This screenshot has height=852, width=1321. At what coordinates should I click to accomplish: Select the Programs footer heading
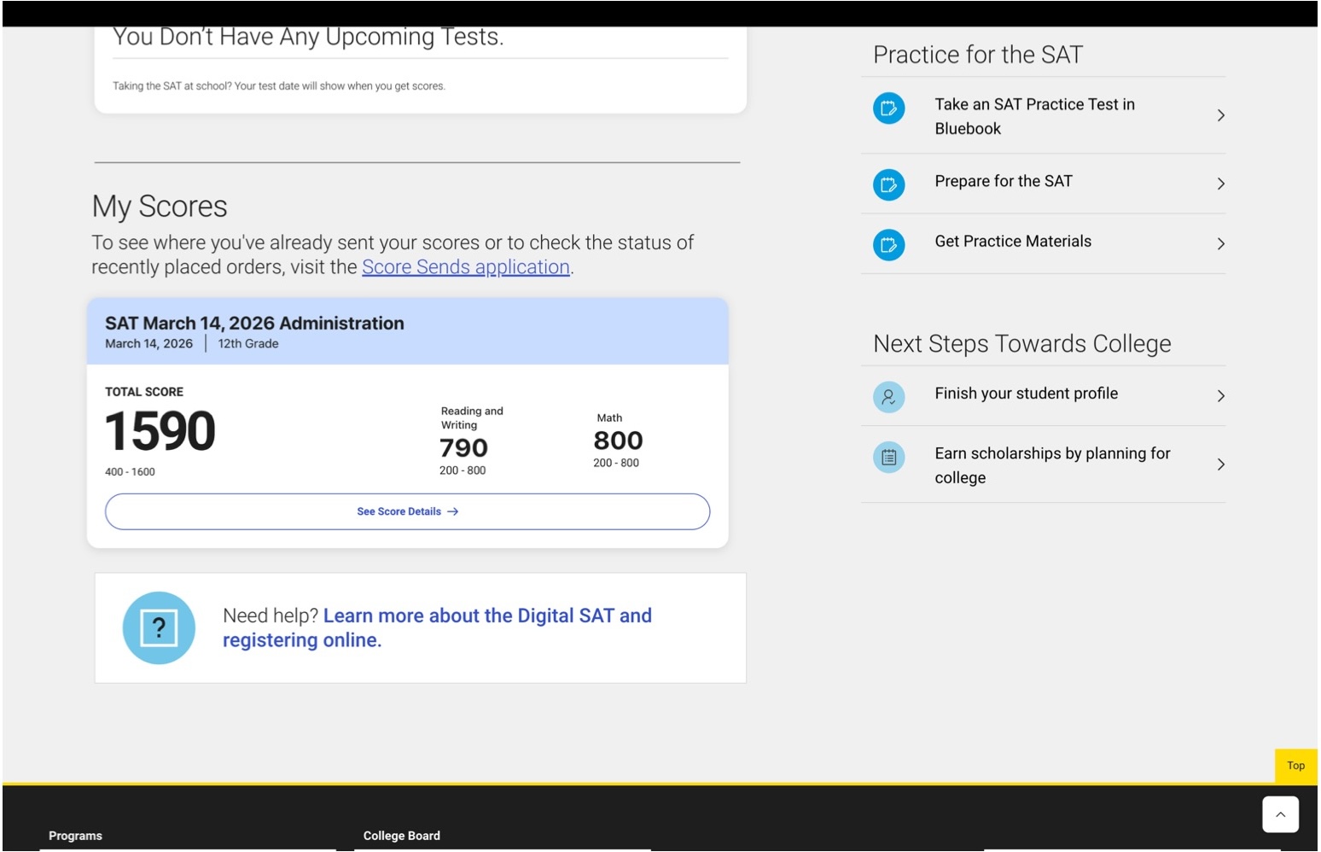coord(75,836)
